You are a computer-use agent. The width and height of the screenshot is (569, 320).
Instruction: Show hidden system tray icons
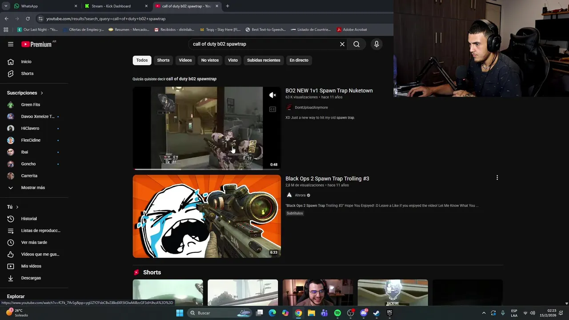tap(484, 313)
